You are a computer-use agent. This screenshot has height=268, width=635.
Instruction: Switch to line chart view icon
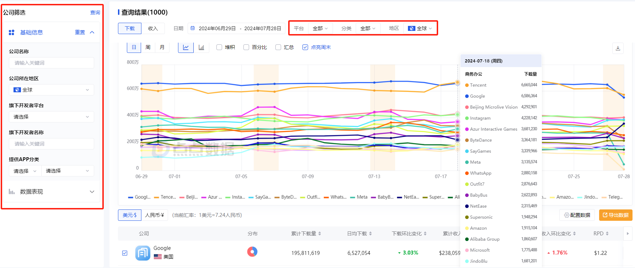185,47
